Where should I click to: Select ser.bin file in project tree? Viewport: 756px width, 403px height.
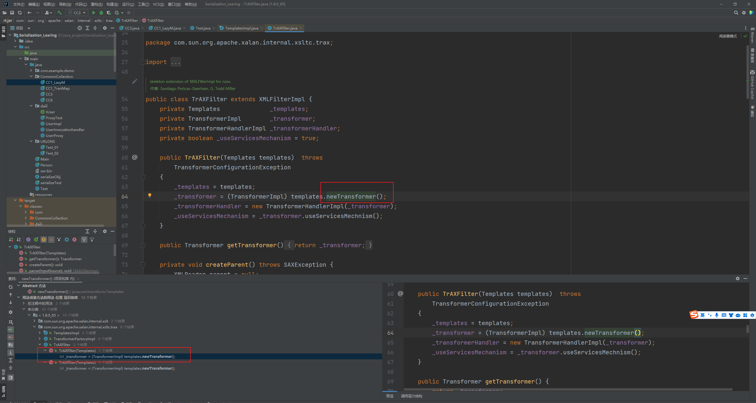click(46, 171)
